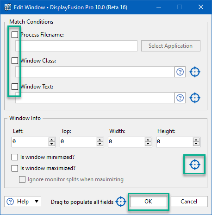Click the OK button

tap(149, 202)
